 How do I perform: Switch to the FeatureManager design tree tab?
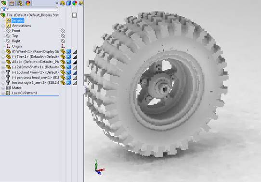pos(4,3)
